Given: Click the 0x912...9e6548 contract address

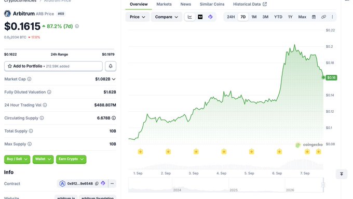Looking at the screenshot, I should [x=80, y=184].
